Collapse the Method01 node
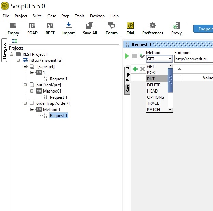This screenshot has height=211, width=213. (32, 91)
